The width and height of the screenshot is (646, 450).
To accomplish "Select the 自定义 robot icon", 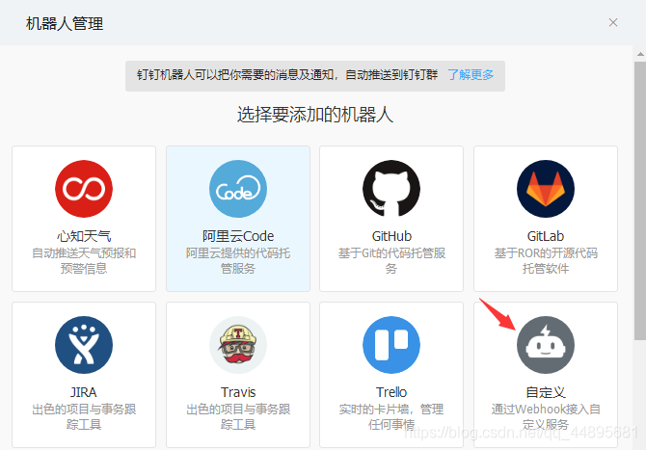I will click(546, 345).
